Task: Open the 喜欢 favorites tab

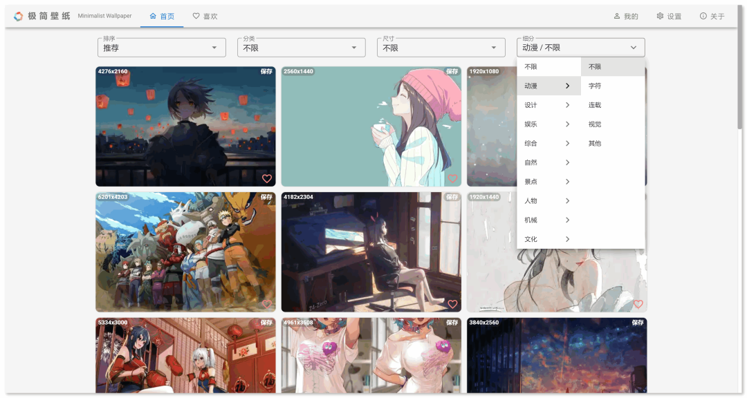Action: click(205, 16)
